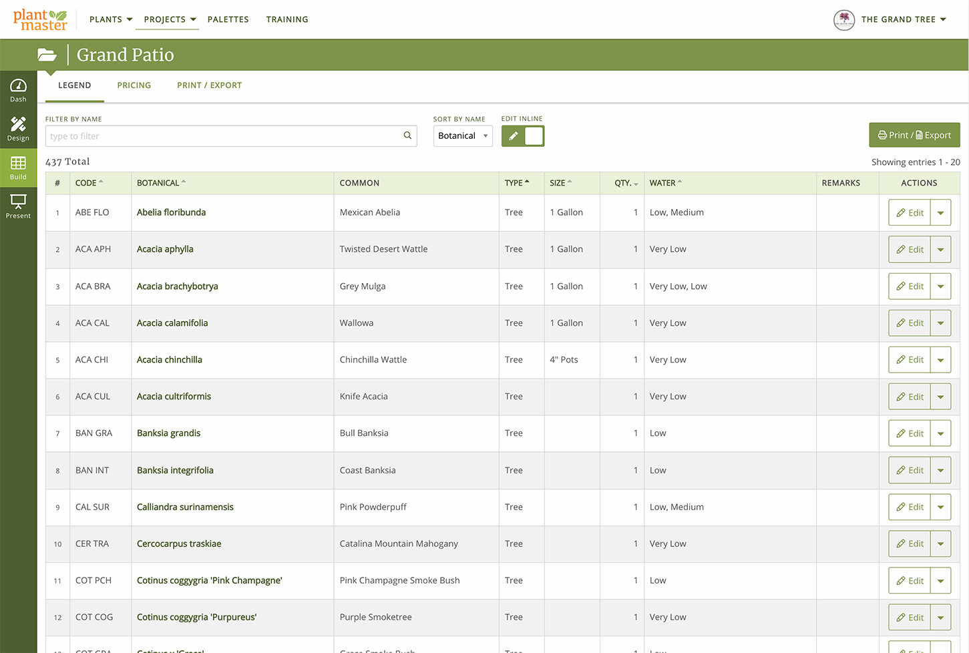
Task: Open actions dropdown for Banksia grandis
Action: (x=941, y=433)
